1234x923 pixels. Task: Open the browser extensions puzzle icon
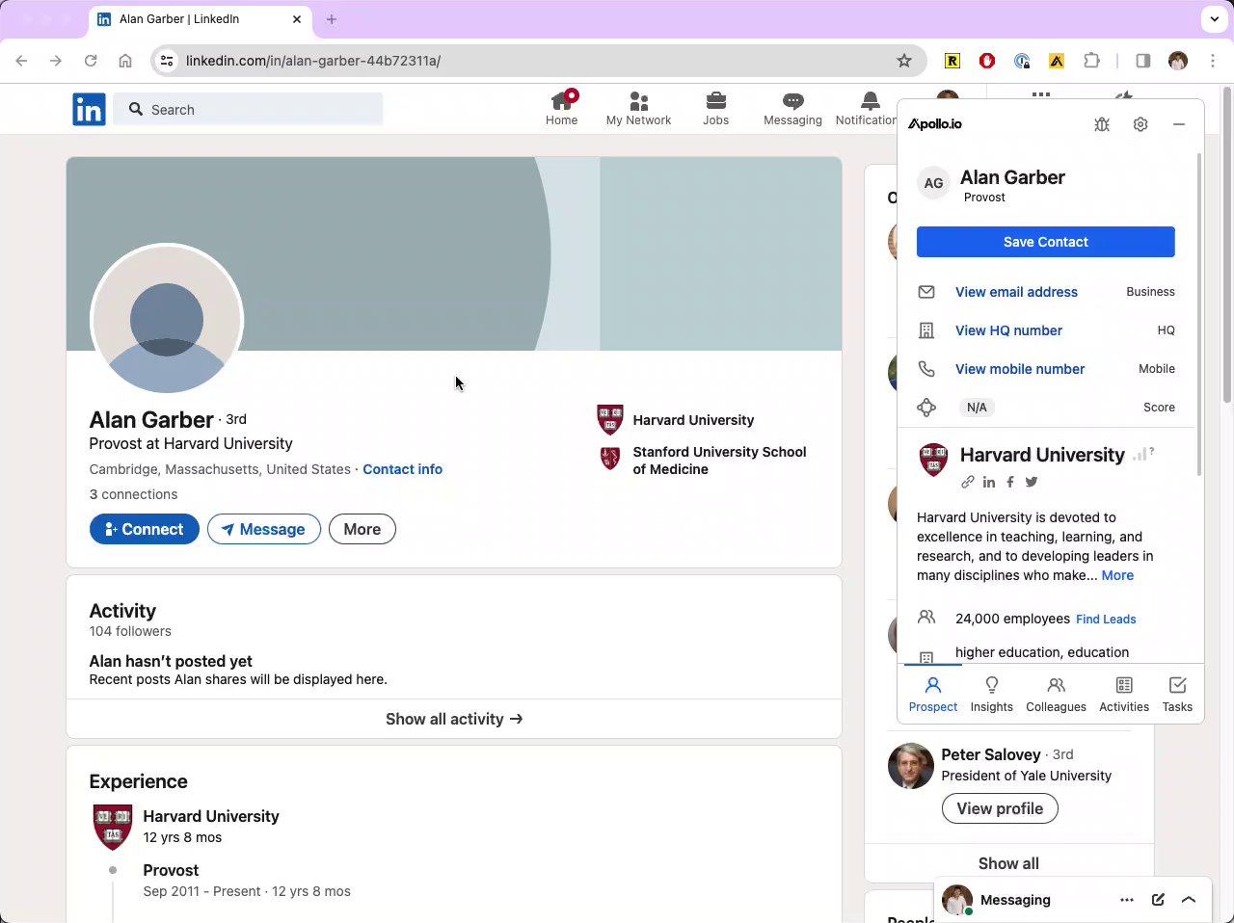pyautogui.click(x=1091, y=61)
